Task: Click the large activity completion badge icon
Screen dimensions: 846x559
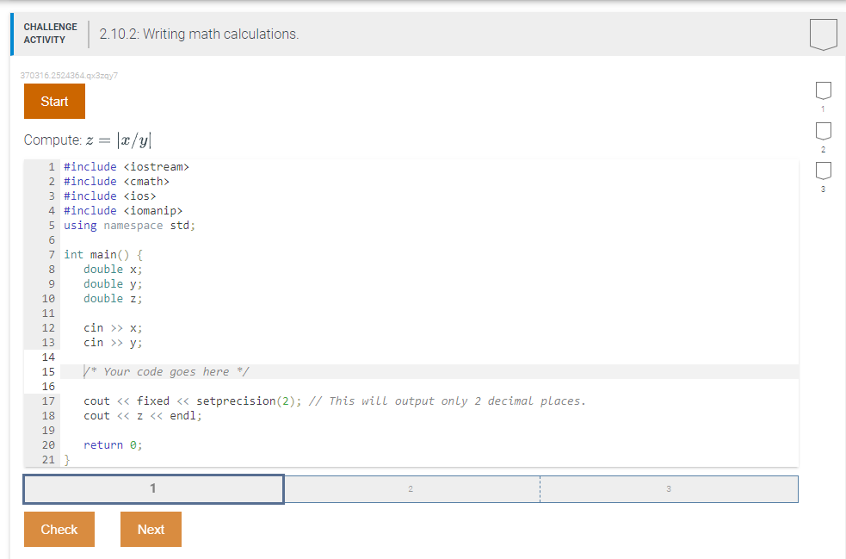Action: pos(824,34)
